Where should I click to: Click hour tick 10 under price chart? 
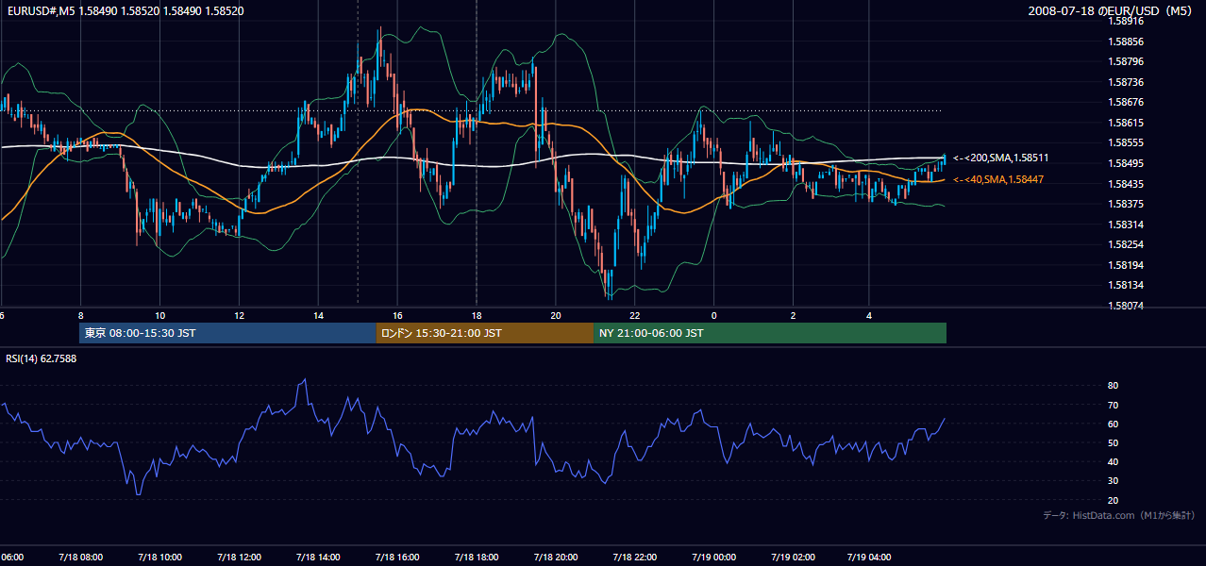160,315
